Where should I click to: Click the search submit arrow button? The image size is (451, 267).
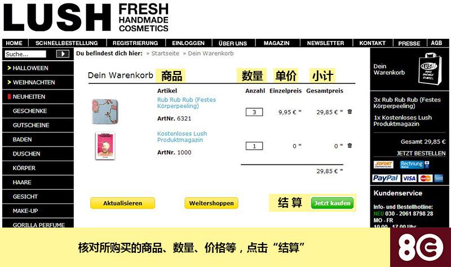click(x=63, y=54)
